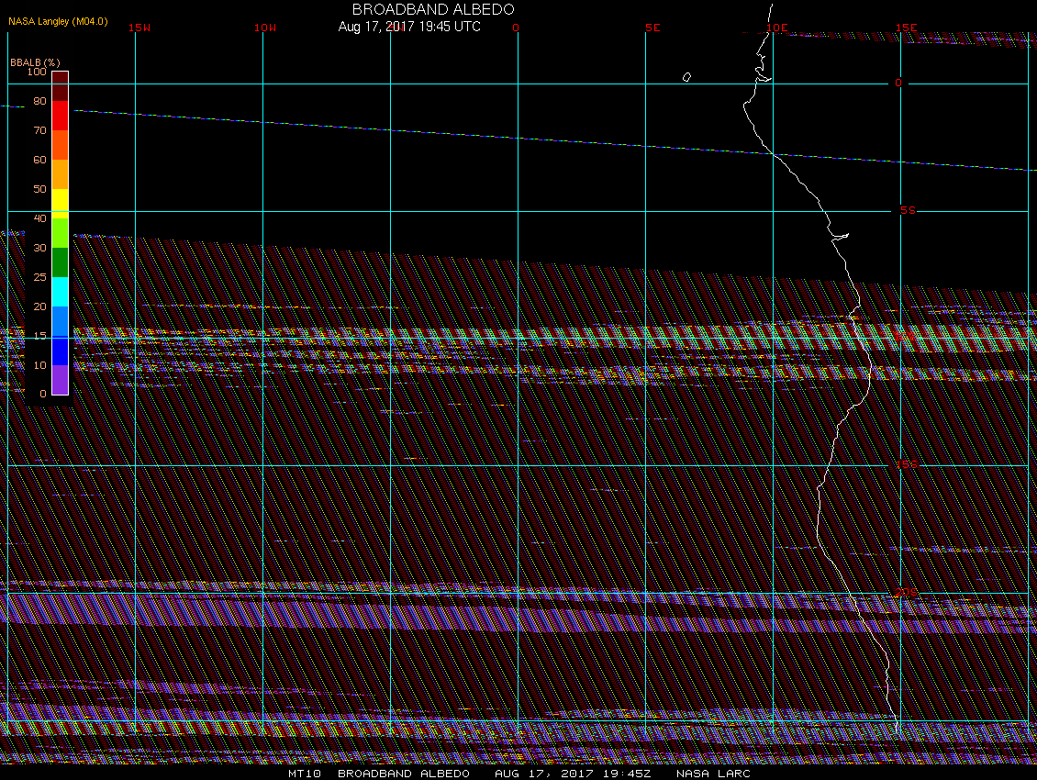Click the 10W longitude label
This screenshot has width=1037, height=780.
coord(265,28)
